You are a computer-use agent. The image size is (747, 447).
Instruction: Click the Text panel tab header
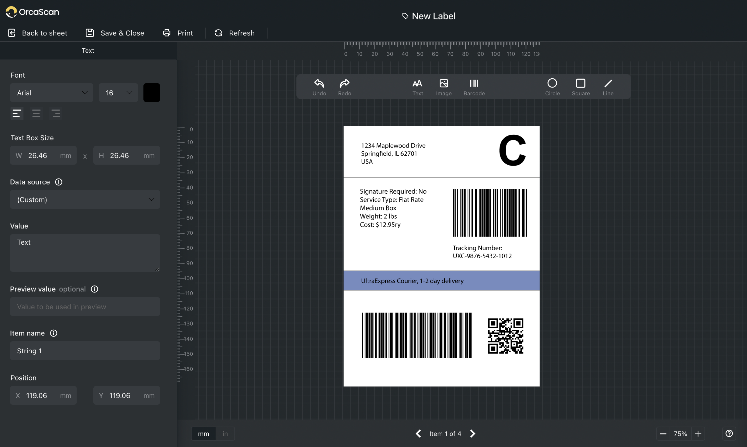pyautogui.click(x=88, y=50)
